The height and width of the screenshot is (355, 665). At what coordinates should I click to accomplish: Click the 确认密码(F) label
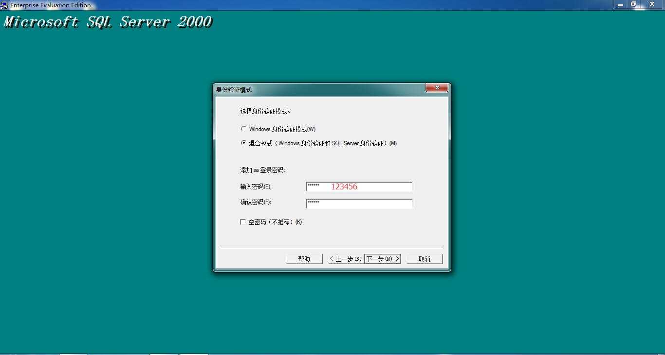[x=256, y=202]
